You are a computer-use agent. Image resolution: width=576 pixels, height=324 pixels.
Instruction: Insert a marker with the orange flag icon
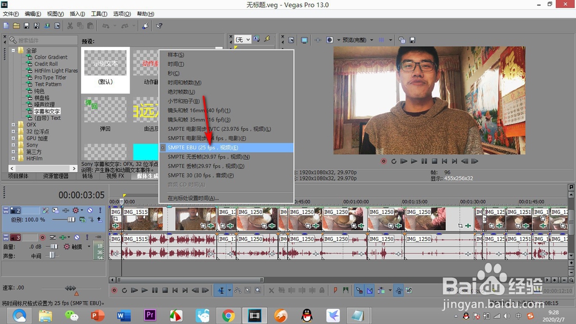coord(335,291)
